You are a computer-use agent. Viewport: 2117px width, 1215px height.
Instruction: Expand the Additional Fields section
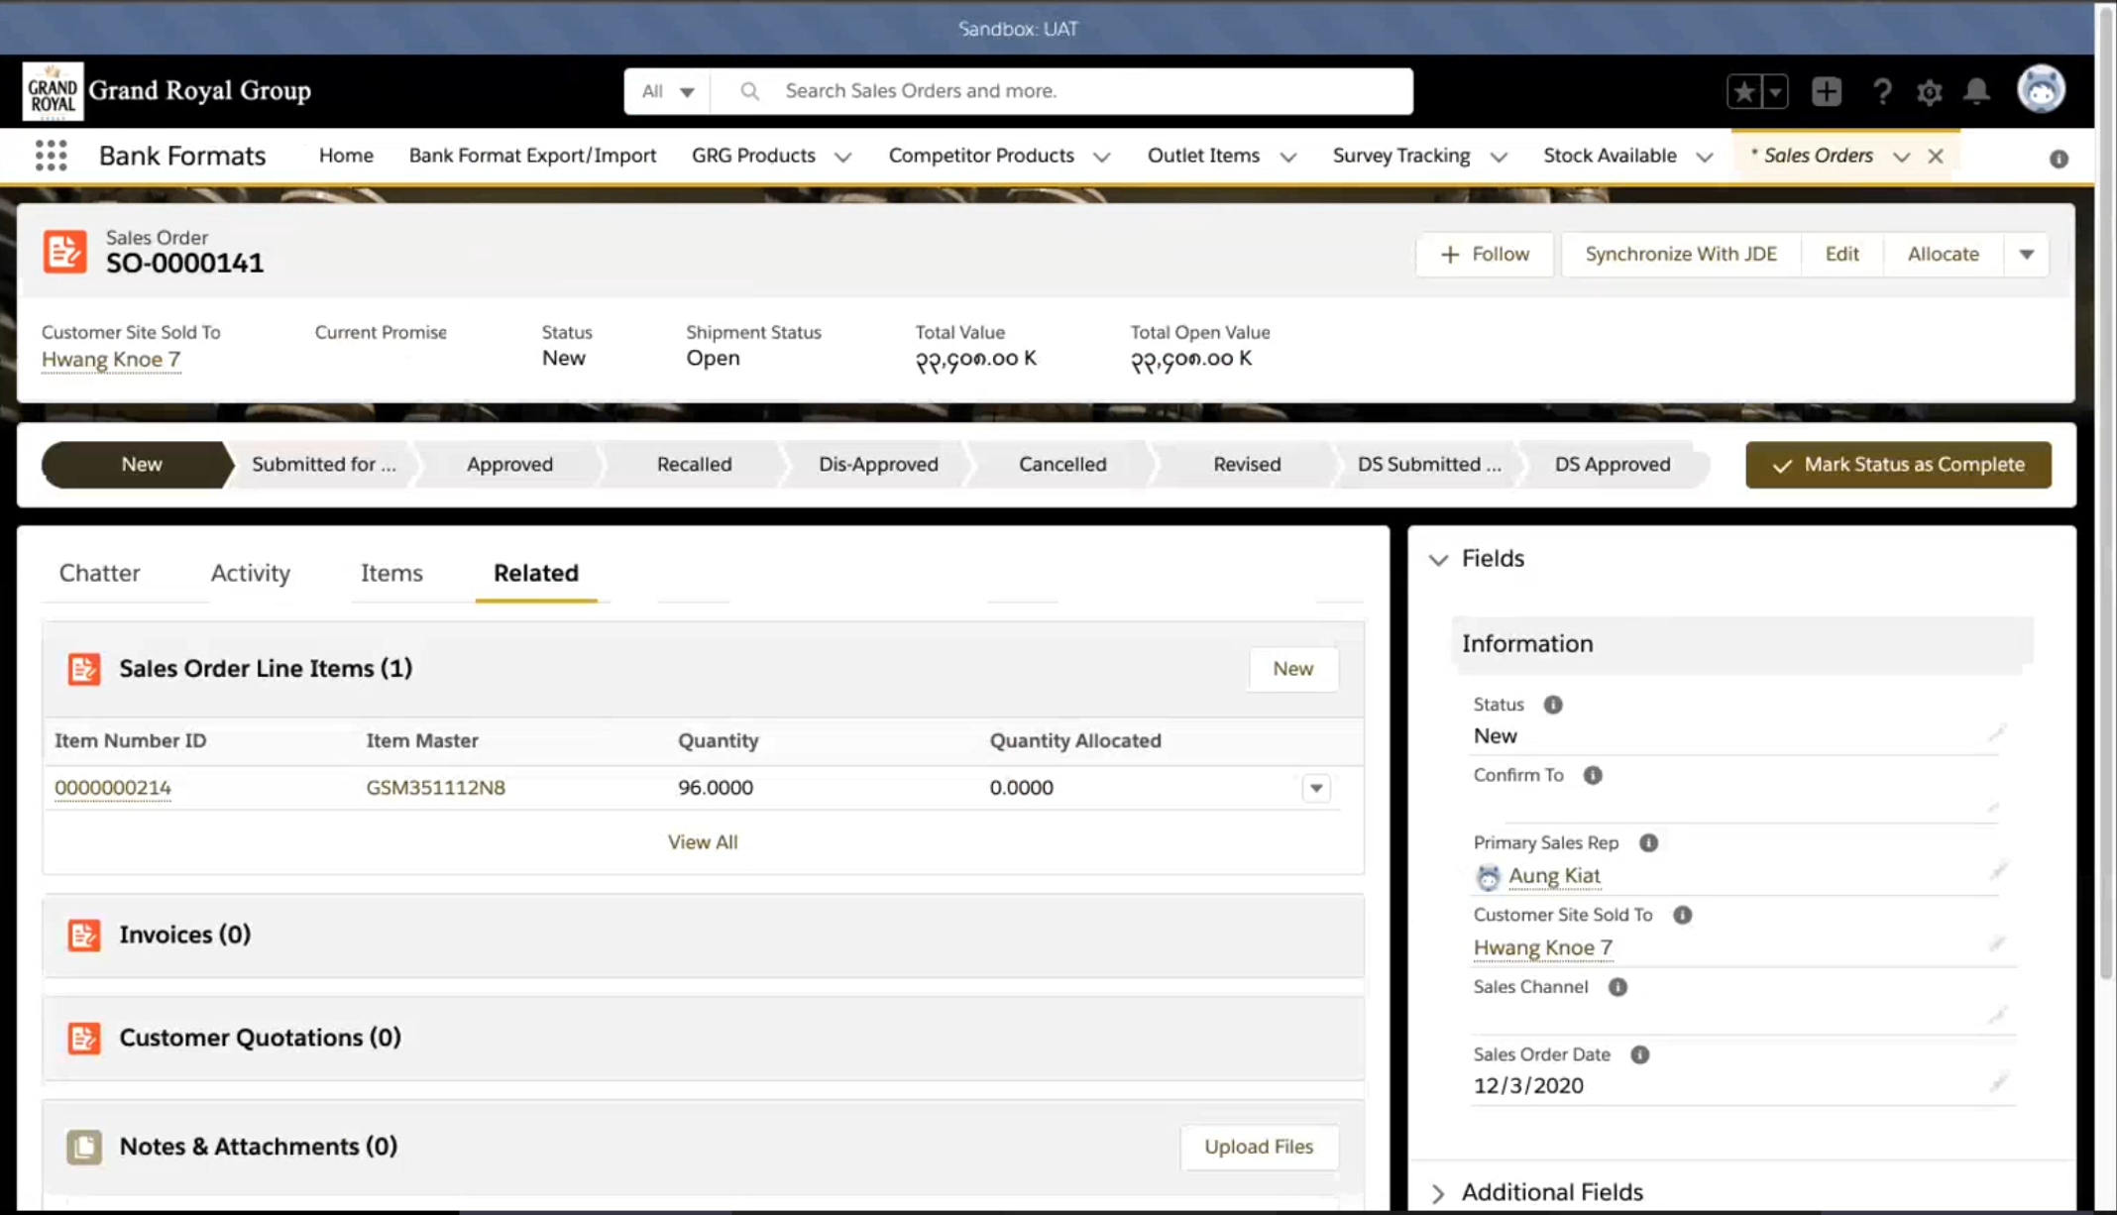coord(1438,1192)
